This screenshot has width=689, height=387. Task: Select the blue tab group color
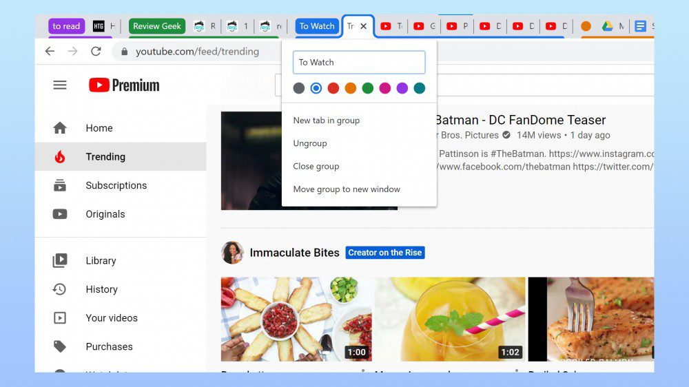click(316, 88)
